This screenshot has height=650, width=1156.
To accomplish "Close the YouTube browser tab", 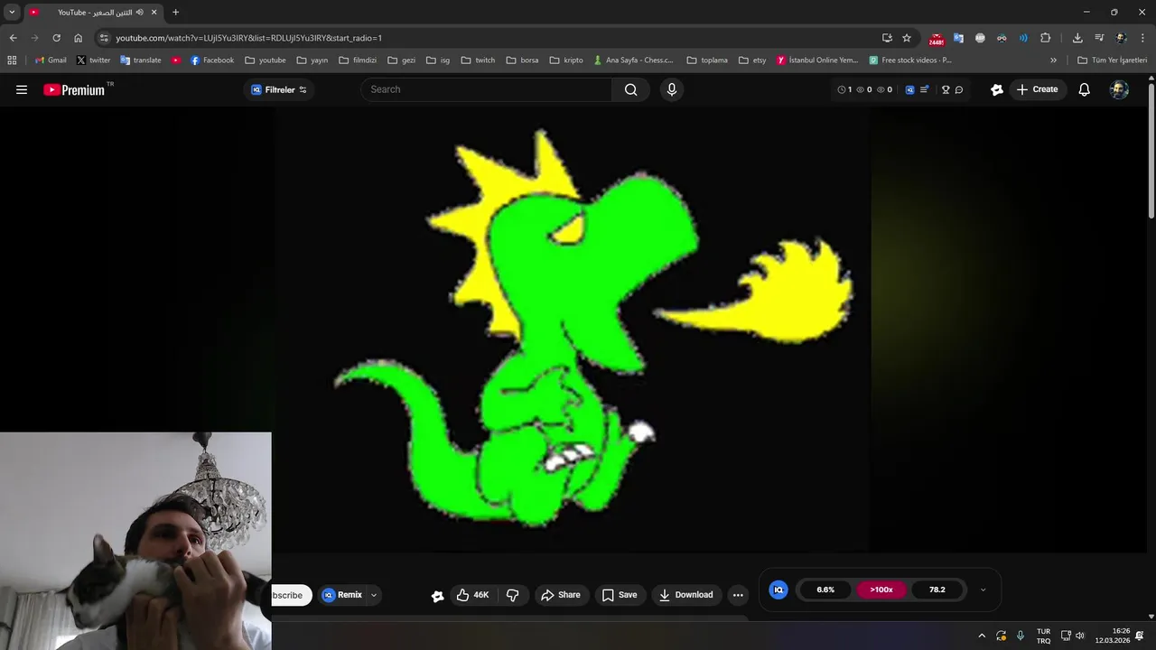I will [x=154, y=13].
